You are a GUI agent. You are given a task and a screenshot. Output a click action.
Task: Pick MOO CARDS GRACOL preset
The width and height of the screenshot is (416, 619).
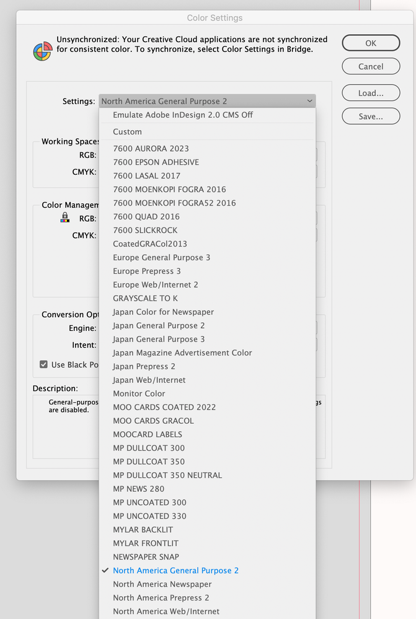coord(207,421)
